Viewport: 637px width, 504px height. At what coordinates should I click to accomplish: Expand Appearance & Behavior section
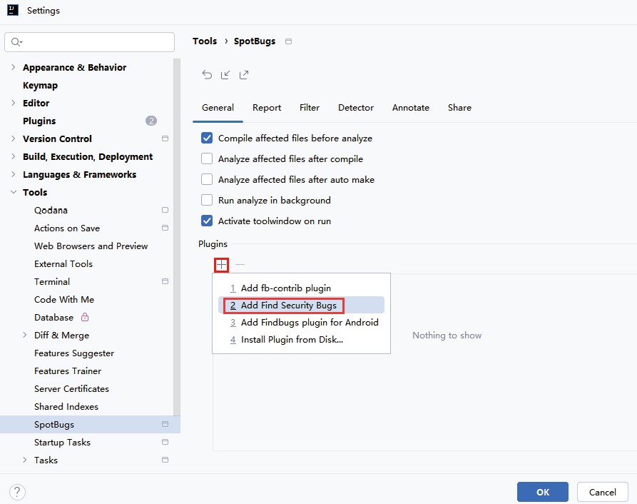click(x=14, y=67)
